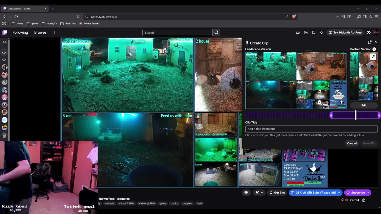Click the Bits diamond icon in header
381x214 pixels.
point(321,33)
